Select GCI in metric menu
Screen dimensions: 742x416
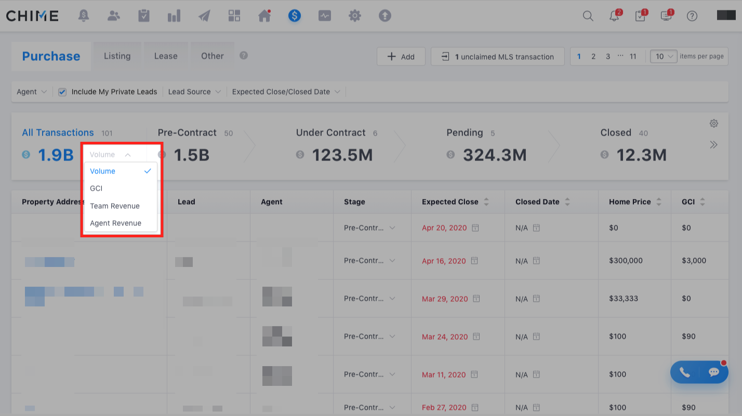pos(120,189)
